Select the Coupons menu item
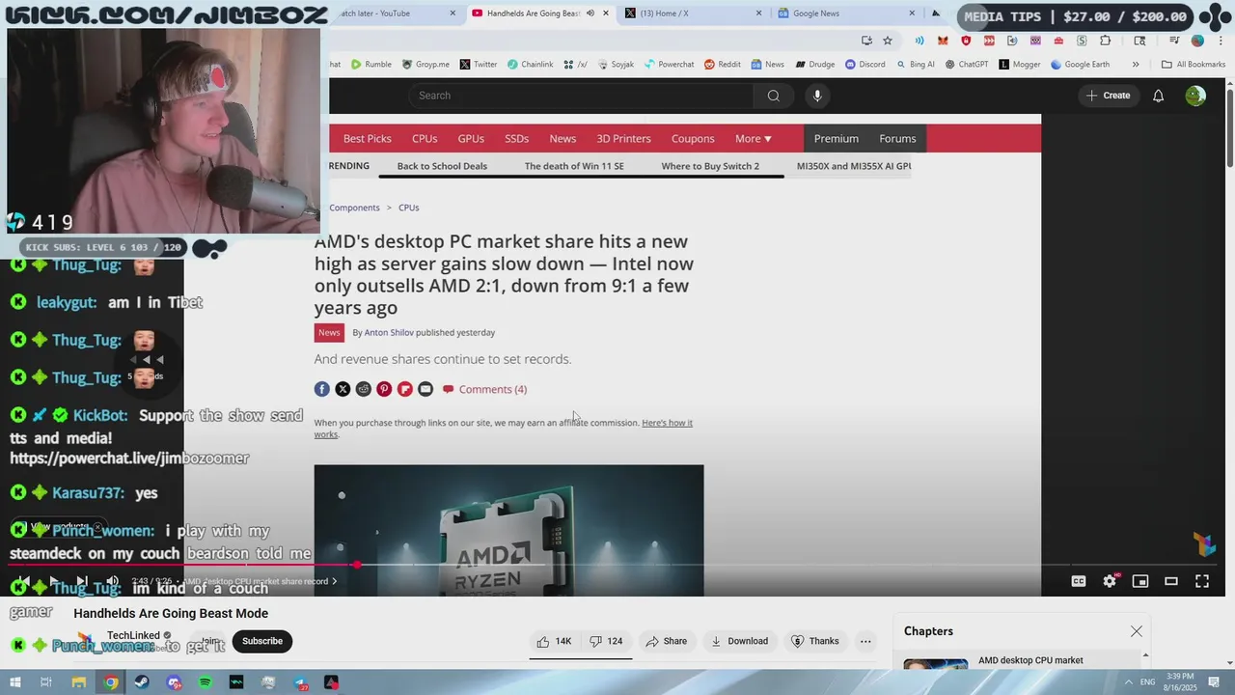This screenshot has width=1235, height=695. coord(693,139)
